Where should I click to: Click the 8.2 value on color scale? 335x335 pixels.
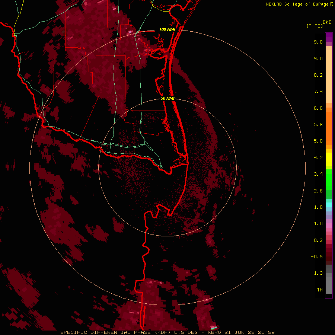318,75
